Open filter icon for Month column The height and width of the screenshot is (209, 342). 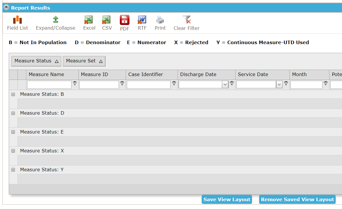pyautogui.click(x=326, y=83)
